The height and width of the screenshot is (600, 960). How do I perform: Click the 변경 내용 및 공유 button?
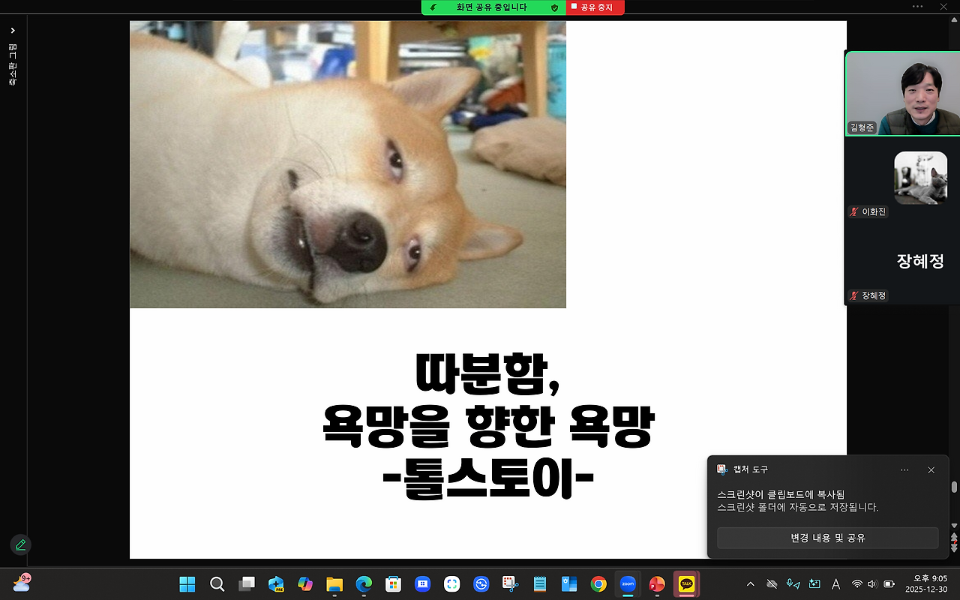point(828,537)
